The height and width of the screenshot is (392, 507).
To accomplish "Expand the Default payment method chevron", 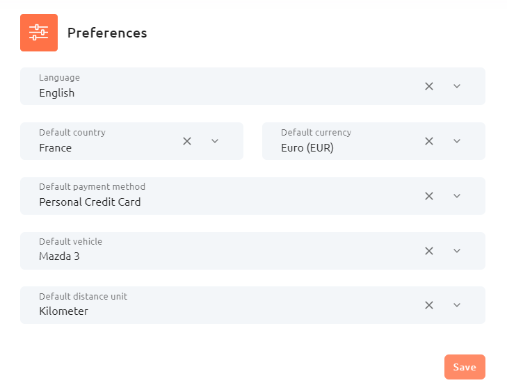I will point(456,196).
